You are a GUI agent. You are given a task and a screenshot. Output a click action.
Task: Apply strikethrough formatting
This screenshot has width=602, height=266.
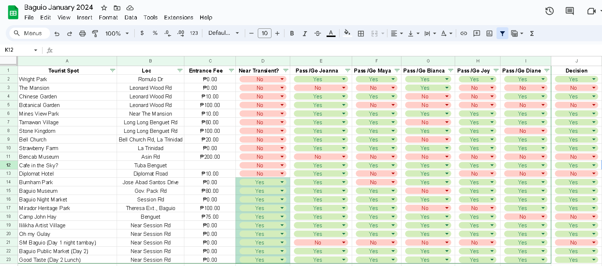pyautogui.click(x=318, y=33)
